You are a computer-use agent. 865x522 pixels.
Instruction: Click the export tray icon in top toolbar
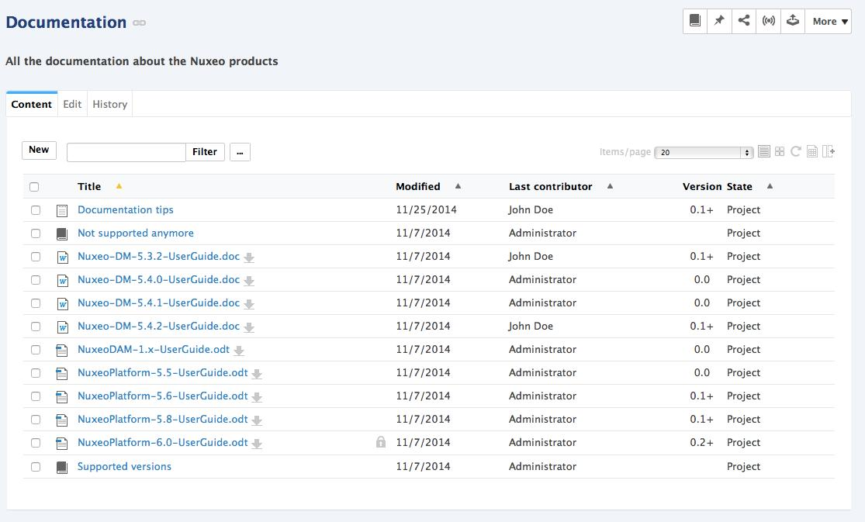pos(793,21)
